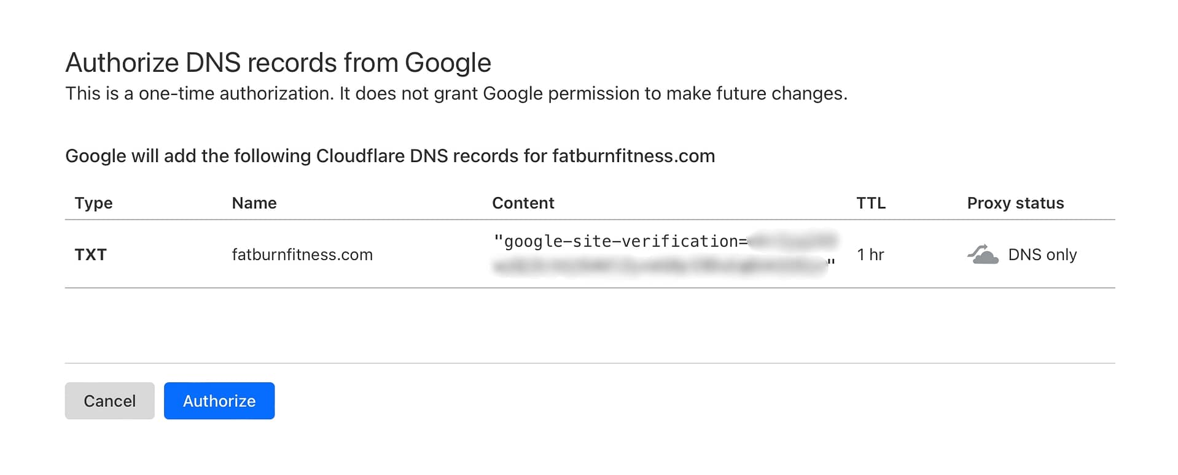
Task: Click the blurred token on the second content line
Action: pos(657,266)
